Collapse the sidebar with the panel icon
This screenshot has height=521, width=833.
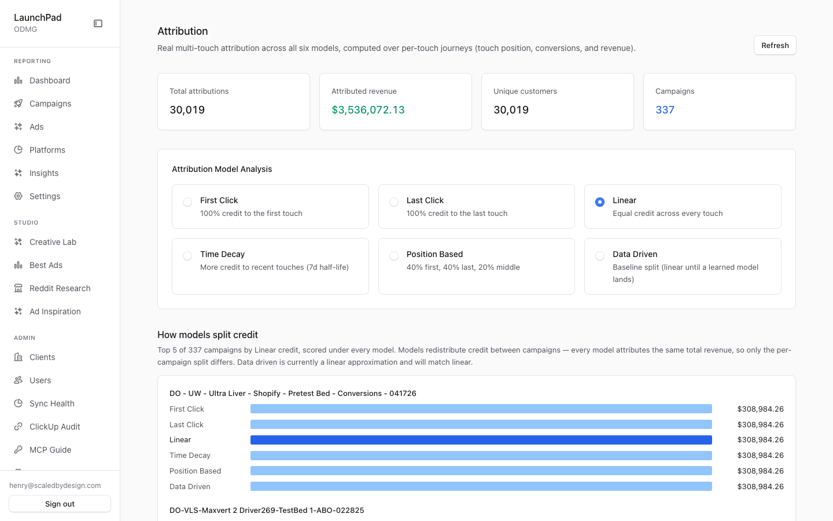point(98,24)
